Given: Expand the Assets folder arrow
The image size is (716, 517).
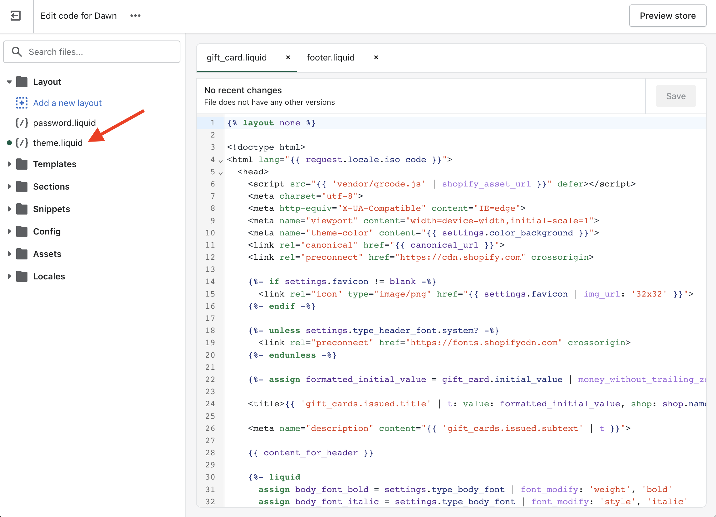Looking at the screenshot, I should tap(9, 254).
